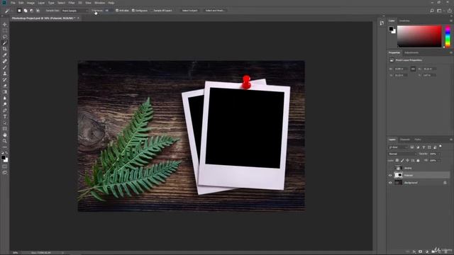Open the tool preset picker arrow
Screen dimensions: 454x255
point(12,11)
